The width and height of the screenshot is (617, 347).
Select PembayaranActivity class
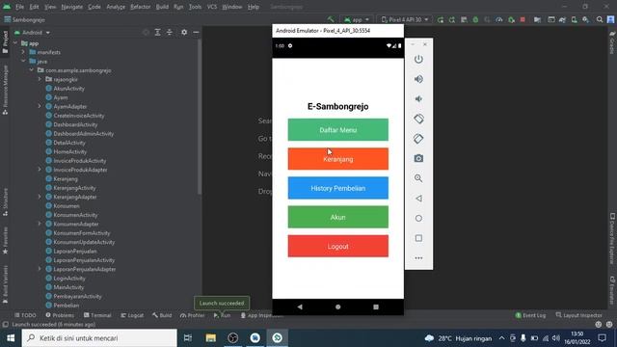77,296
